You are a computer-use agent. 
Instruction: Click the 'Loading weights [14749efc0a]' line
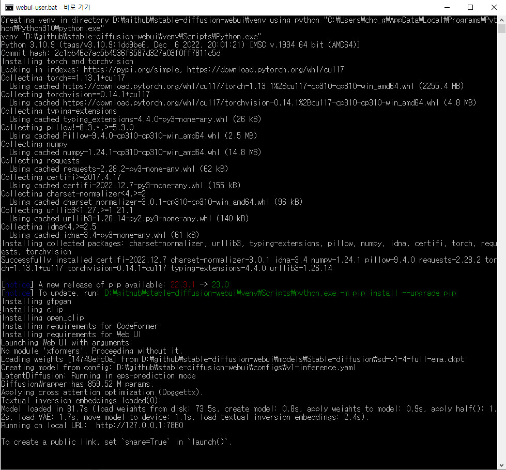(x=233, y=359)
